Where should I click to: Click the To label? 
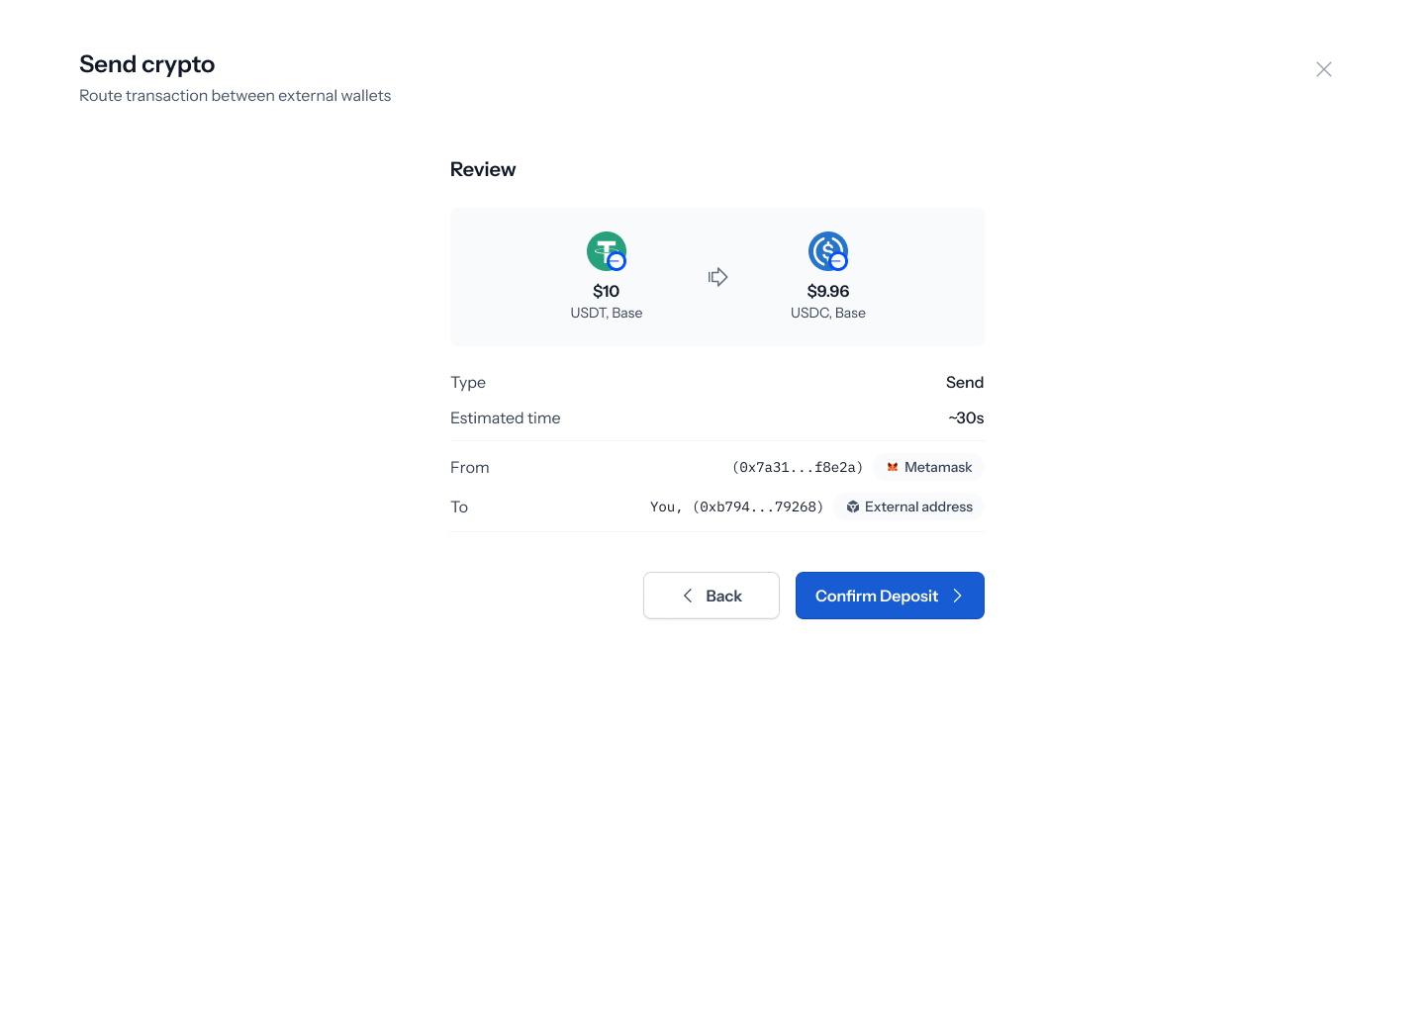(x=459, y=506)
